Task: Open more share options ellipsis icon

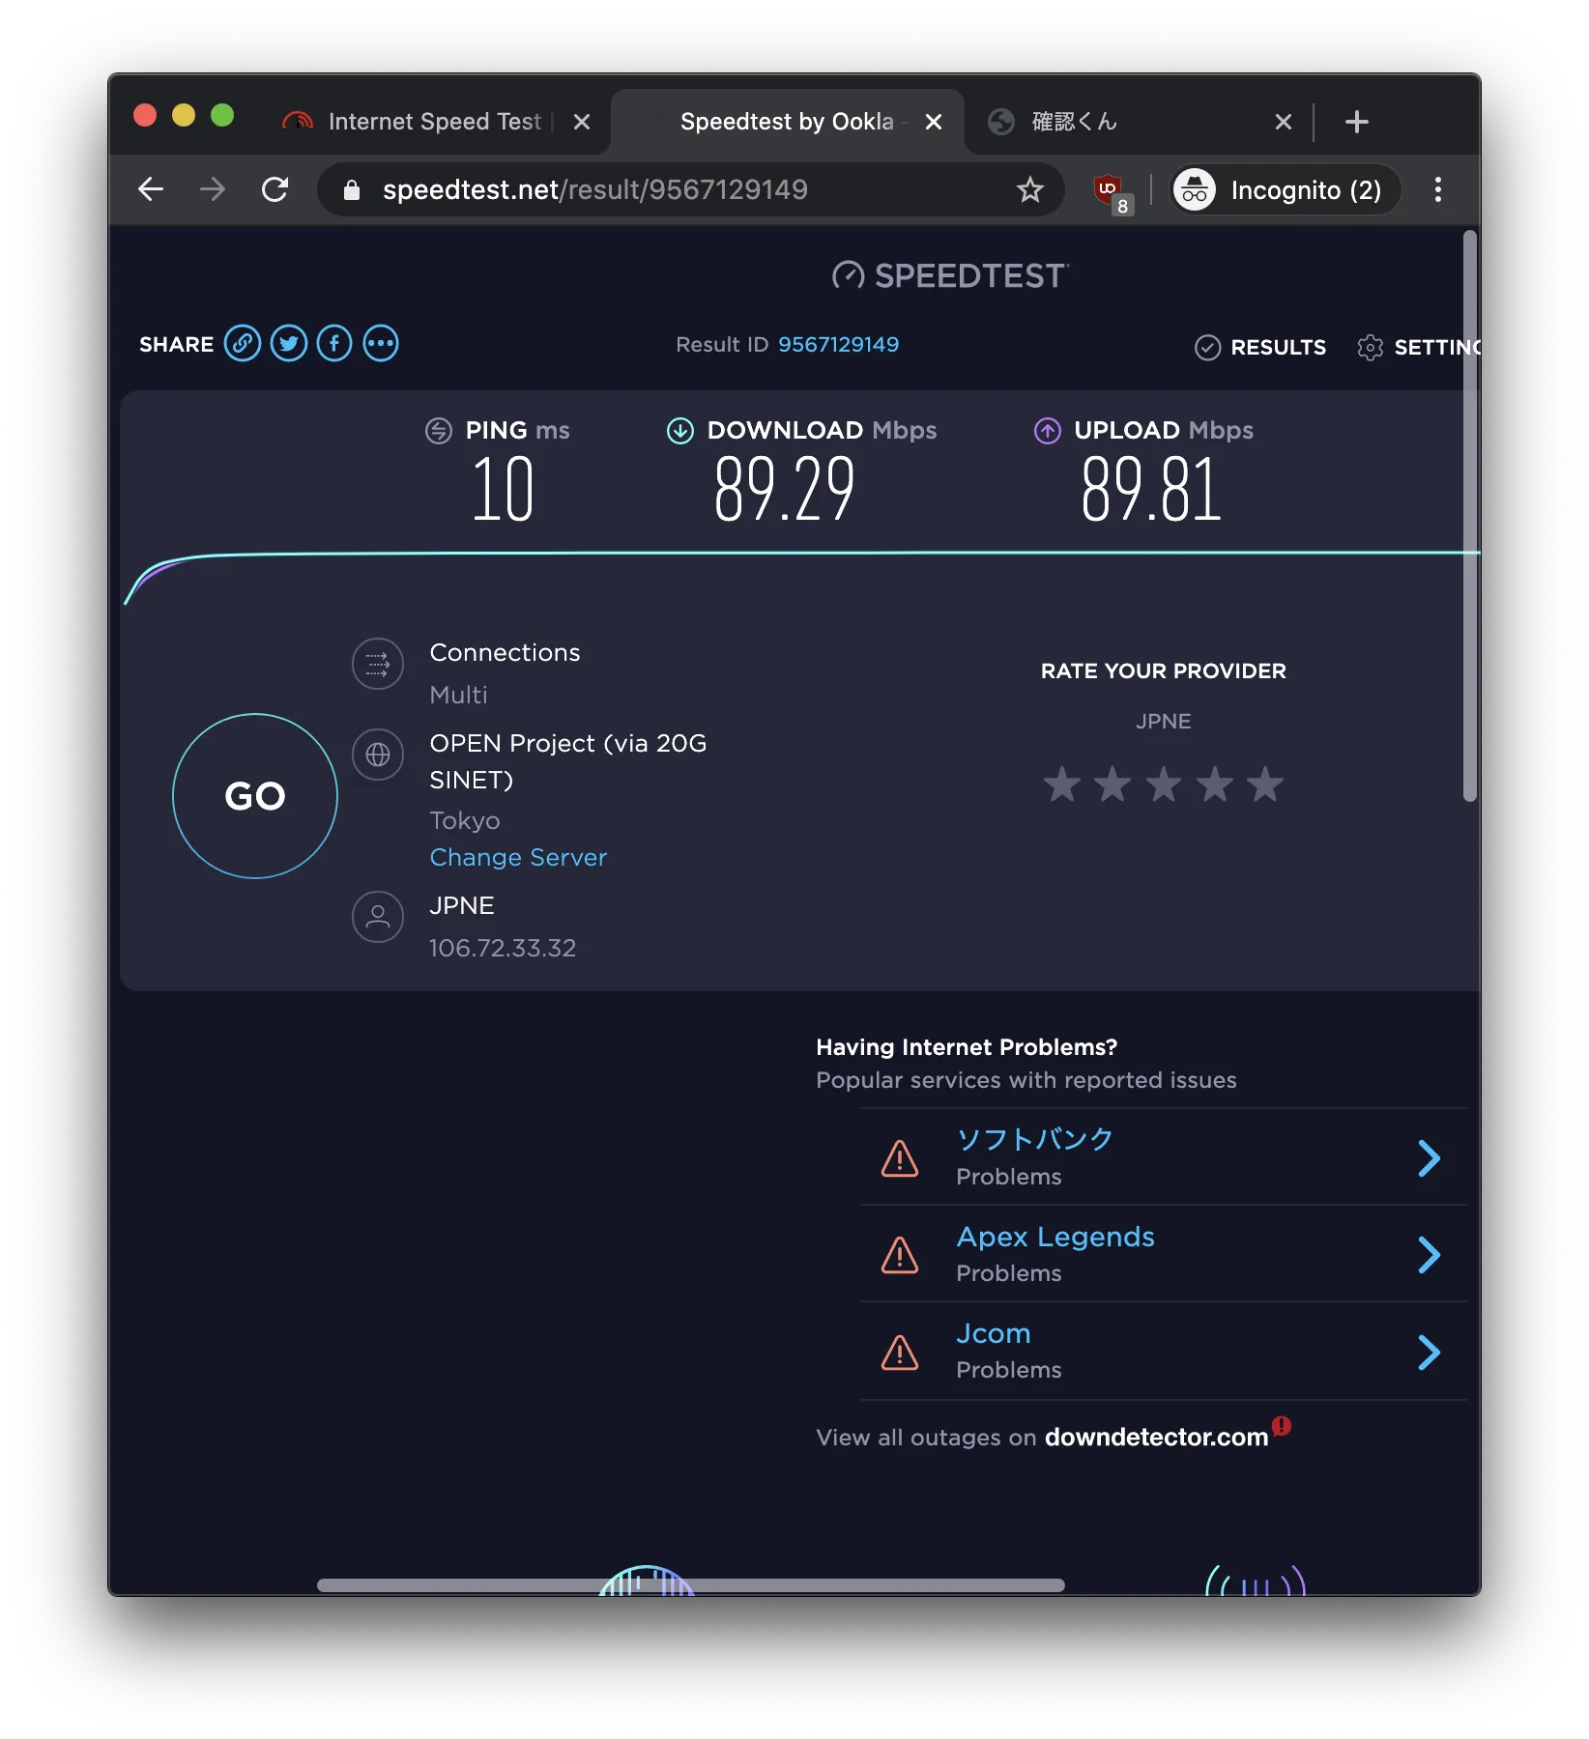Action: tap(381, 344)
